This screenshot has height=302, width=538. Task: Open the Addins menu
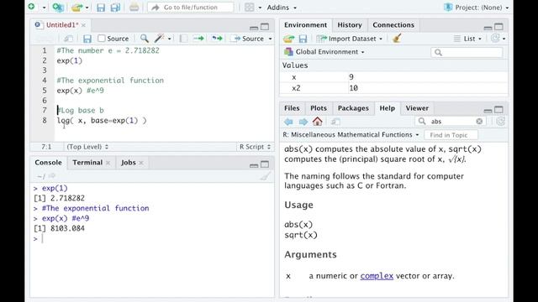pos(282,8)
